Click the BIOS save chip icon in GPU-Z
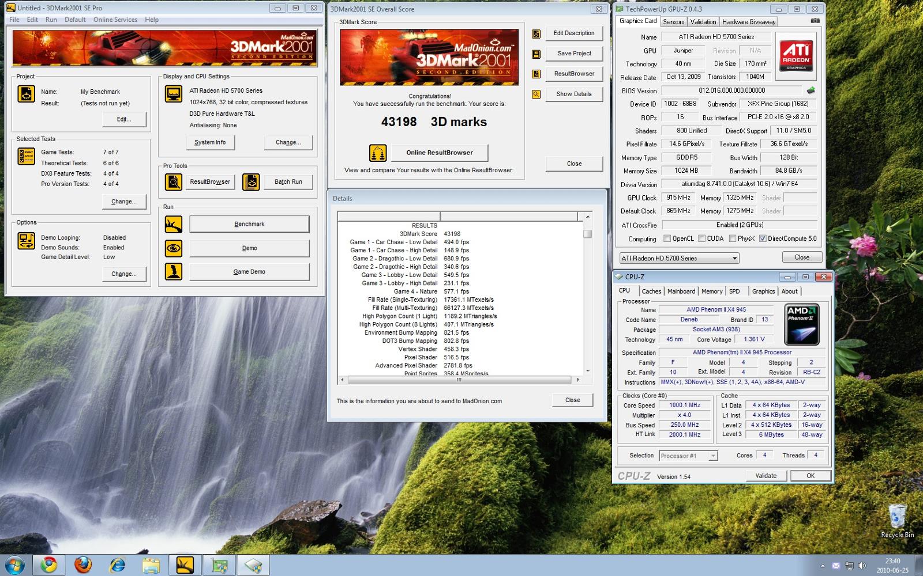Viewport: 923px width, 576px height. coord(811,90)
